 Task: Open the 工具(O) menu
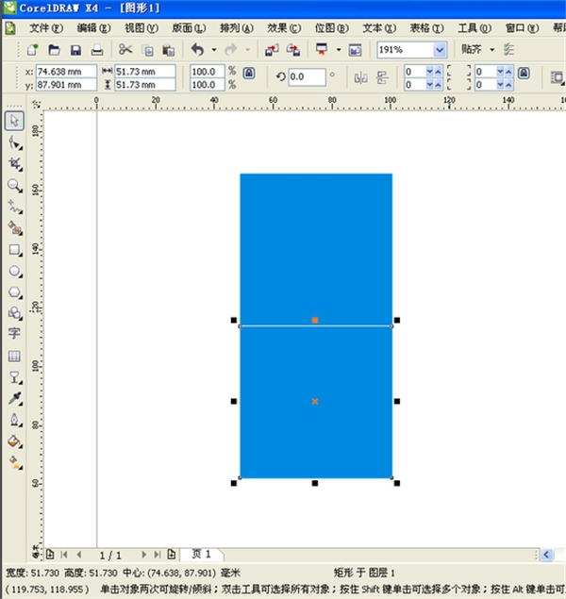coord(474,28)
